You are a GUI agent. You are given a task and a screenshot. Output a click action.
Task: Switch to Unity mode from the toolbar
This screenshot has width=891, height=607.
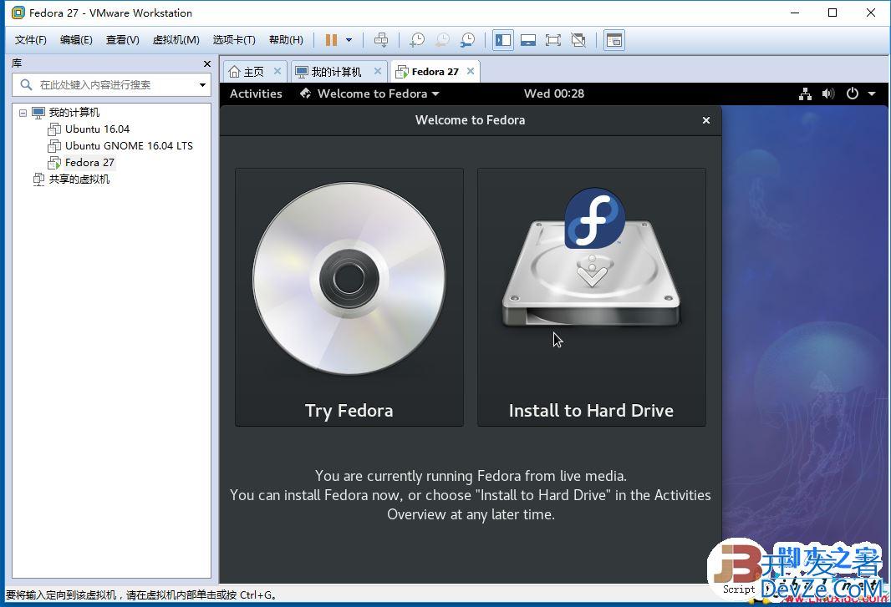578,40
